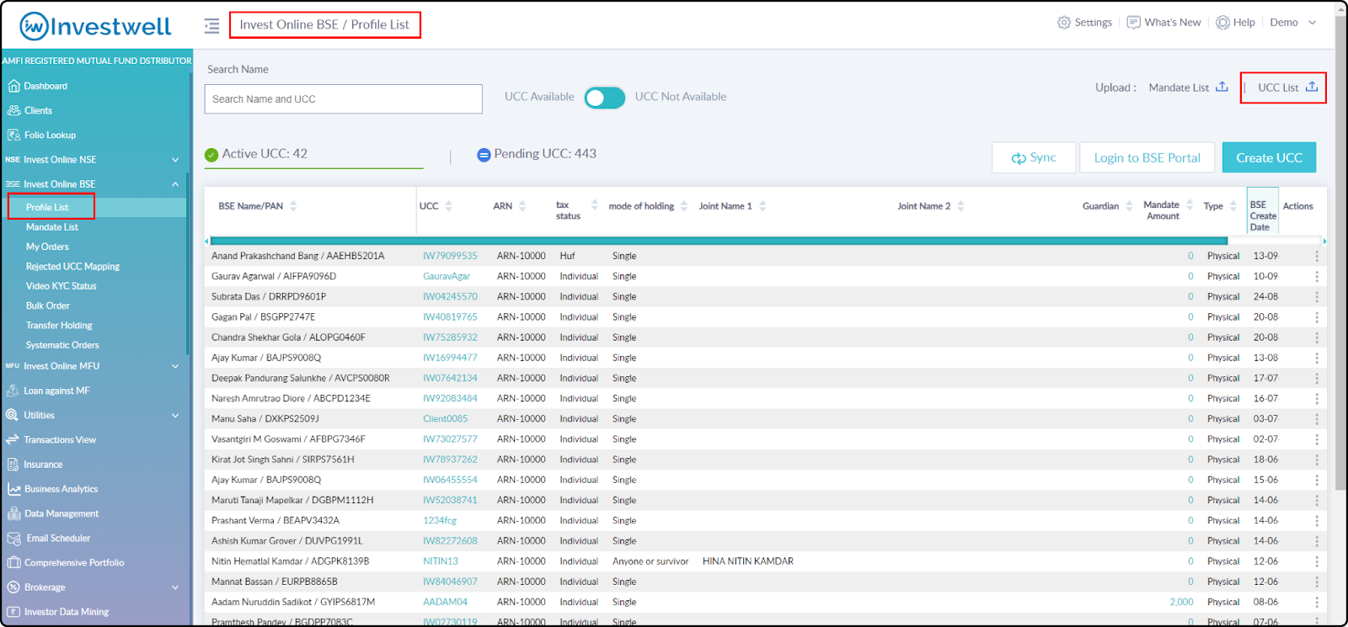Go to Clients in sidebar

point(38,110)
